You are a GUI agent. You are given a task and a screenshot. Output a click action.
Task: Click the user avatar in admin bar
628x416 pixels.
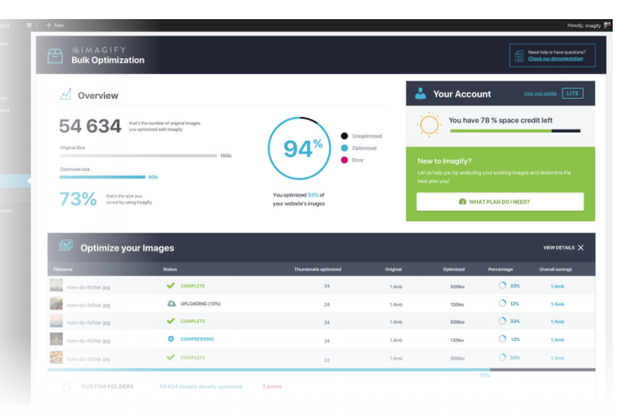coord(607,25)
